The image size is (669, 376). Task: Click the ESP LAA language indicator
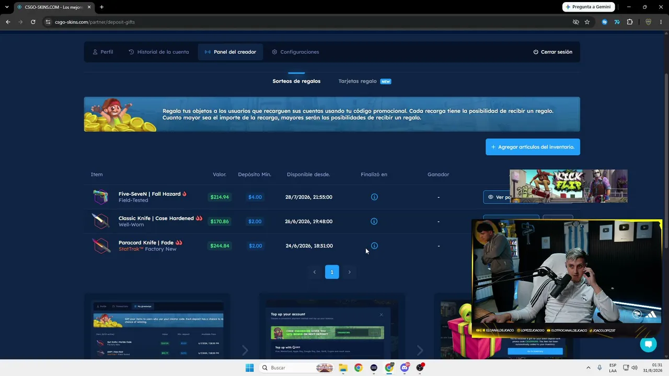tap(613, 368)
